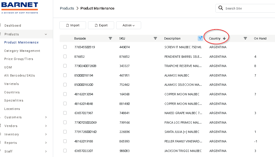Click ARGENTINA in the NAKED GRAPE row
Viewport: 275px width, 157px height.
(x=218, y=113)
